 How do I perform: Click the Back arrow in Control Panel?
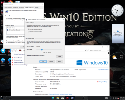(13, 50)
